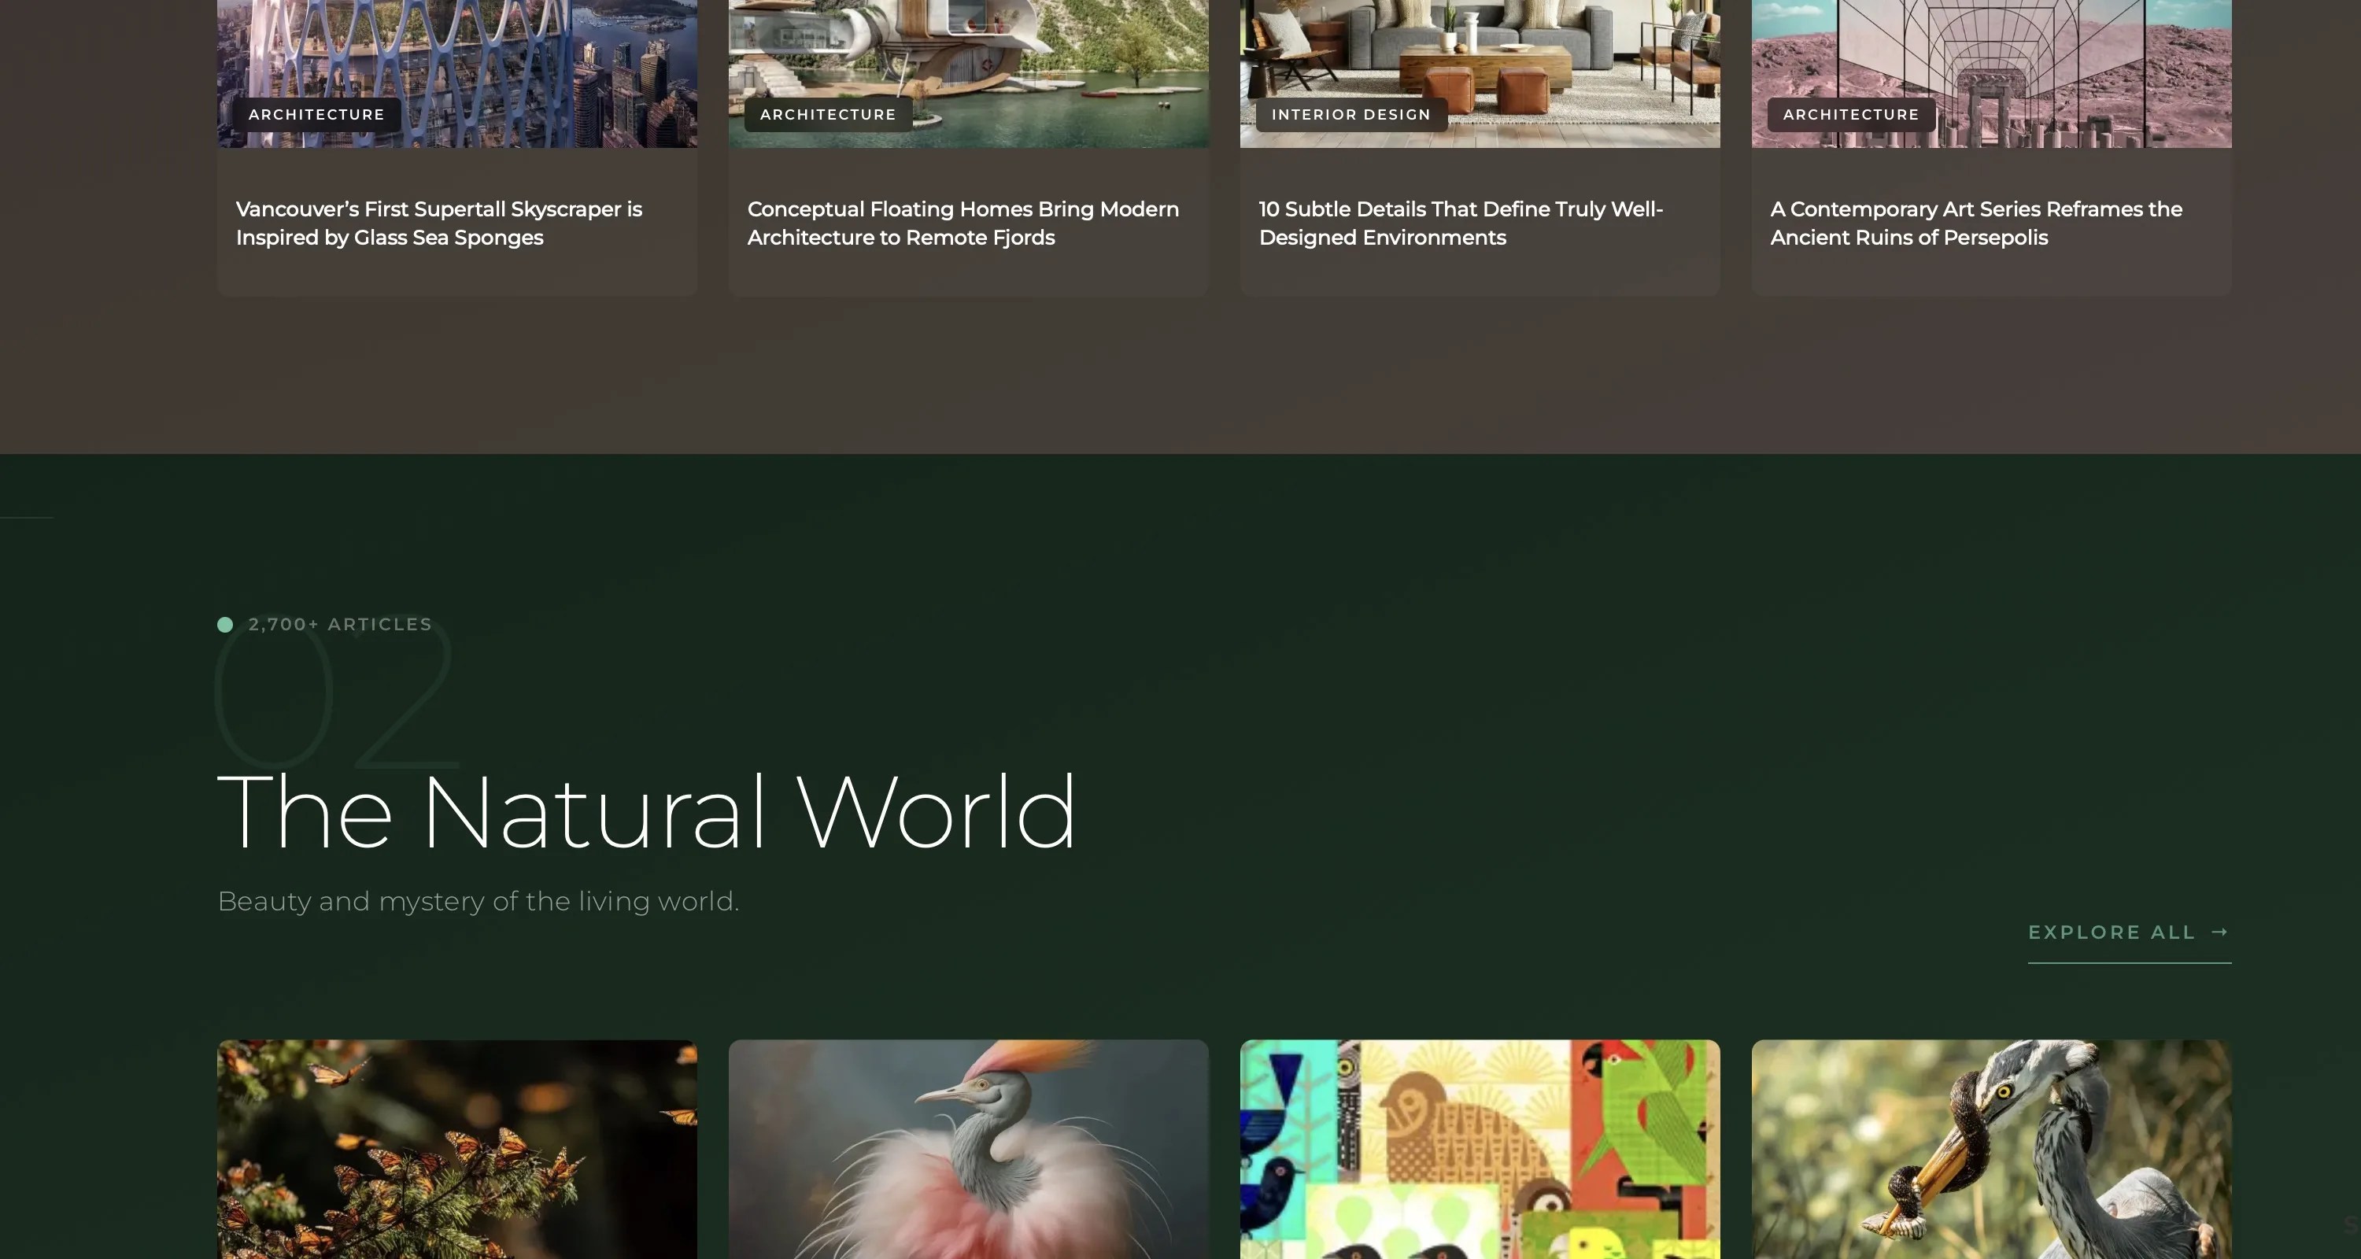Click Architecture tag on Persepolis card
The image size is (2361, 1259).
(1850, 115)
